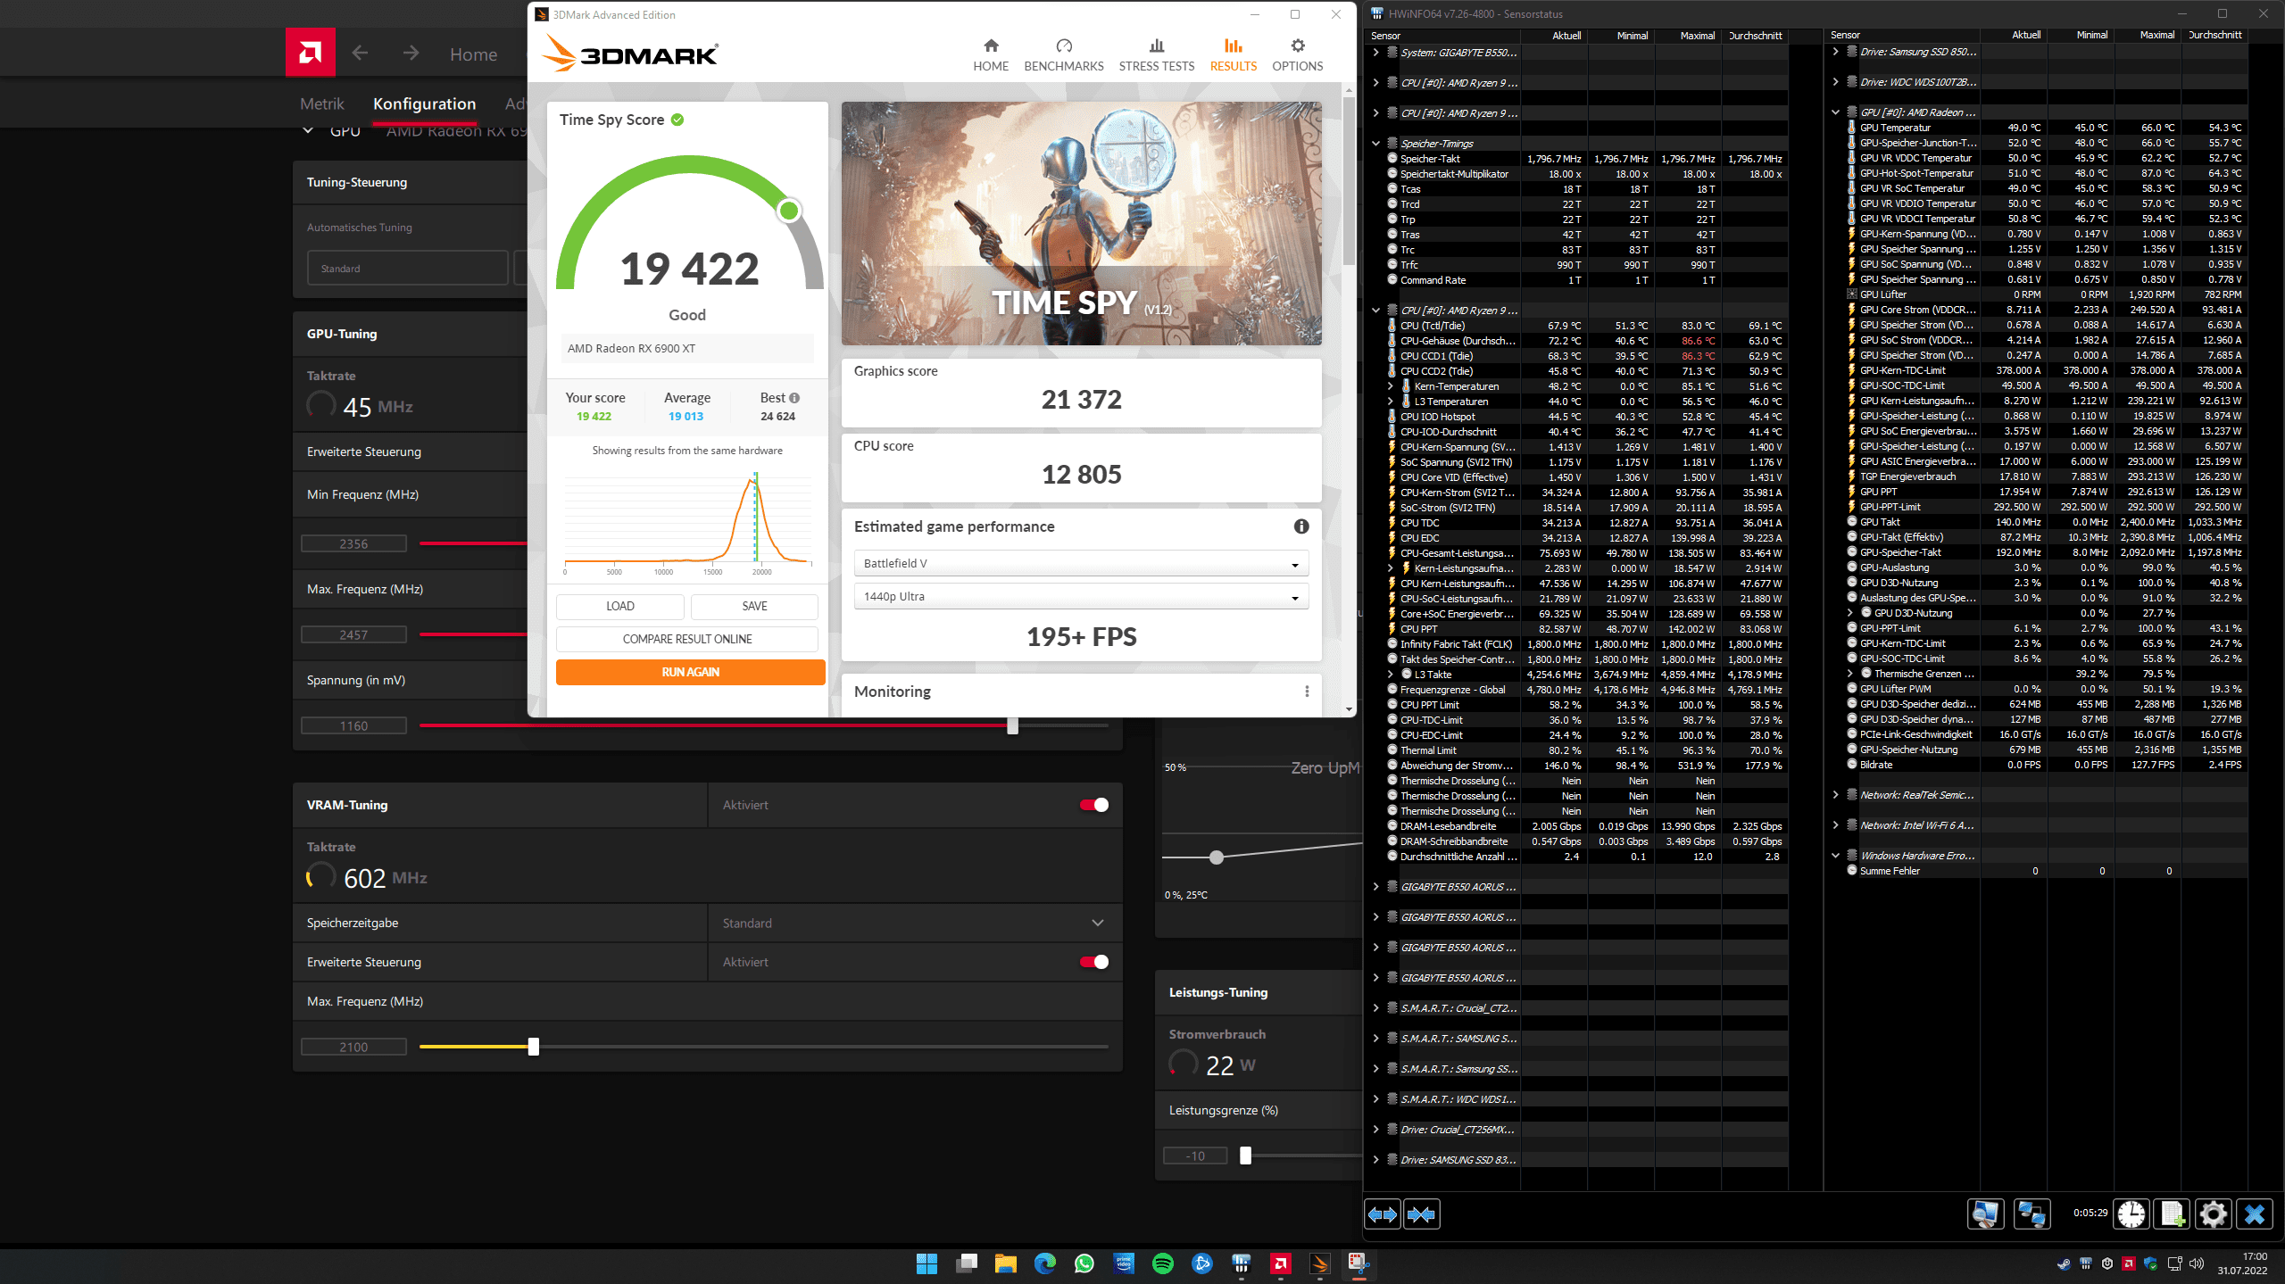Toggle VRAM-Tuning Aktiviert switch
The image size is (2285, 1284).
click(x=1093, y=805)
